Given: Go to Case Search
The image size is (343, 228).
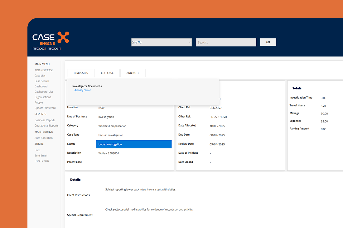Looking at the screenshot, I should (42, 81).
